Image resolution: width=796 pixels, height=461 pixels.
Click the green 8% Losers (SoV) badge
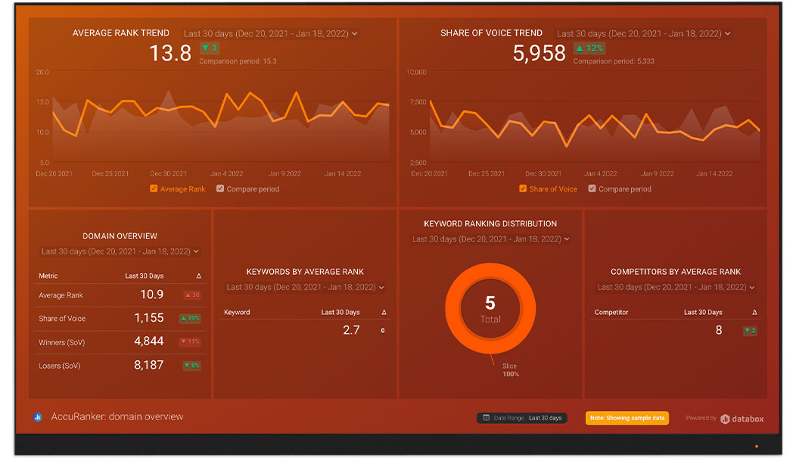tap(191, 366)
